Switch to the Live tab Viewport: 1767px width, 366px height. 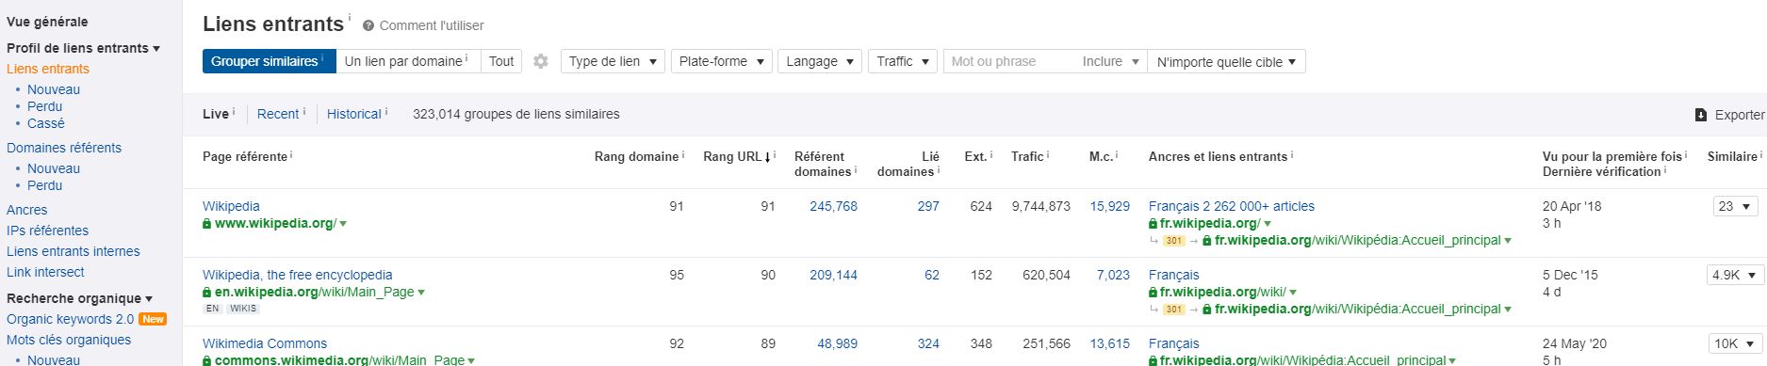216,114
